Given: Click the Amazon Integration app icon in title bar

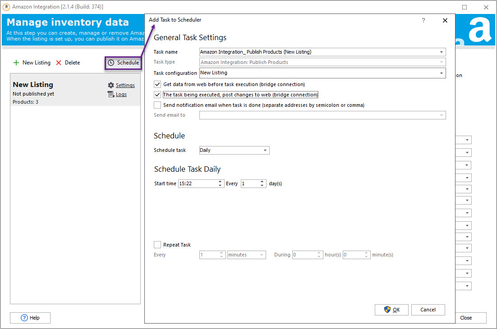Looking at the screenshot, I should (6, 7).
